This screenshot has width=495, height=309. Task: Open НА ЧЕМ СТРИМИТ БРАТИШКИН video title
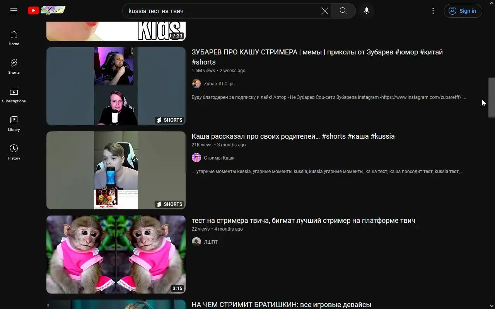click(282, 304)
